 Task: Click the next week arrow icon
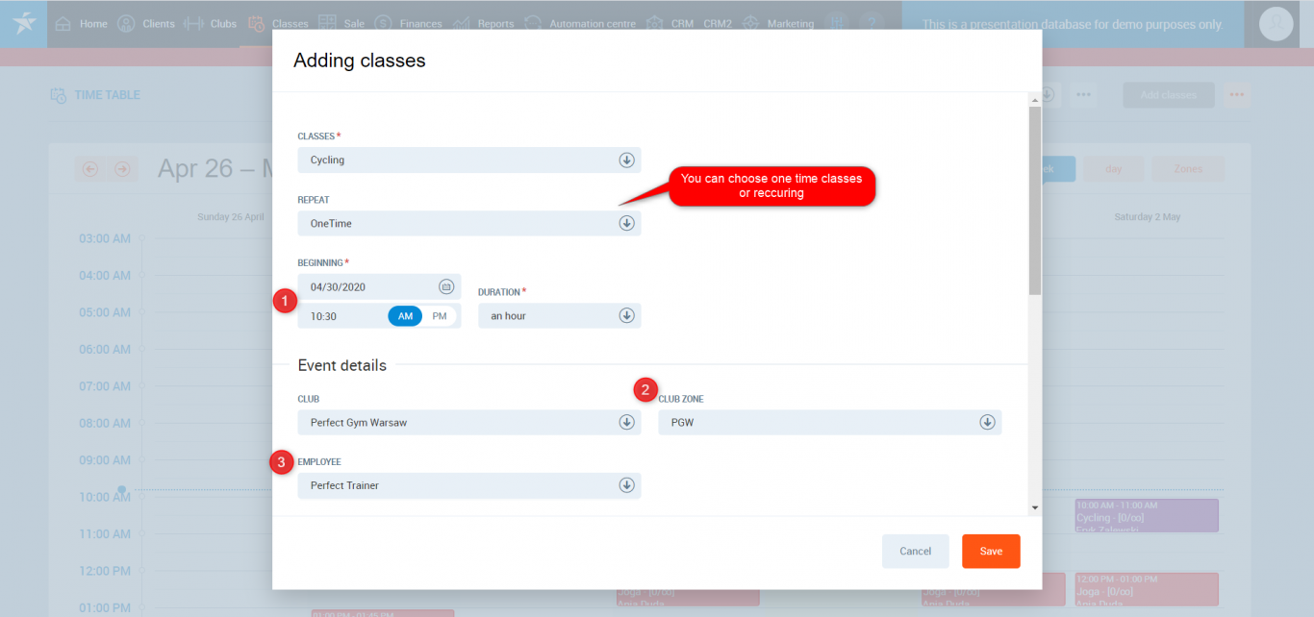tap(122, 169)
